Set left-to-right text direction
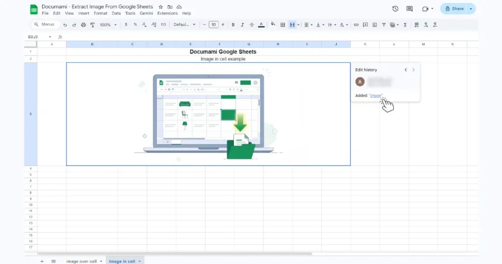The image size is (502, 264). 426,25
